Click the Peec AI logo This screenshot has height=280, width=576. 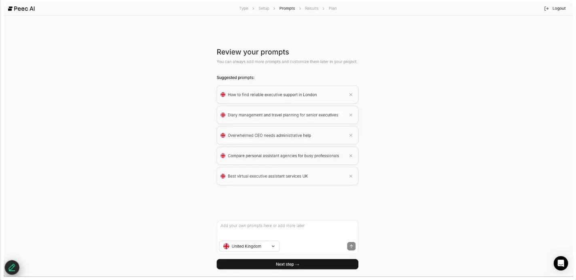coord(21,8)
